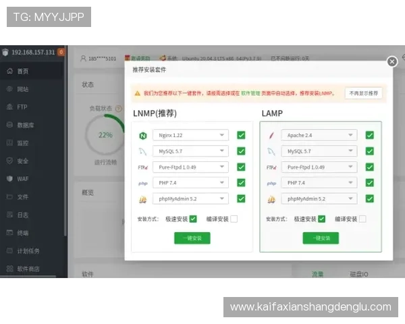Click the globe icon beside 网站
Image resolution: width=405 pixels, height=324 pixels.
pyautogui.click(x=9, y=89)
